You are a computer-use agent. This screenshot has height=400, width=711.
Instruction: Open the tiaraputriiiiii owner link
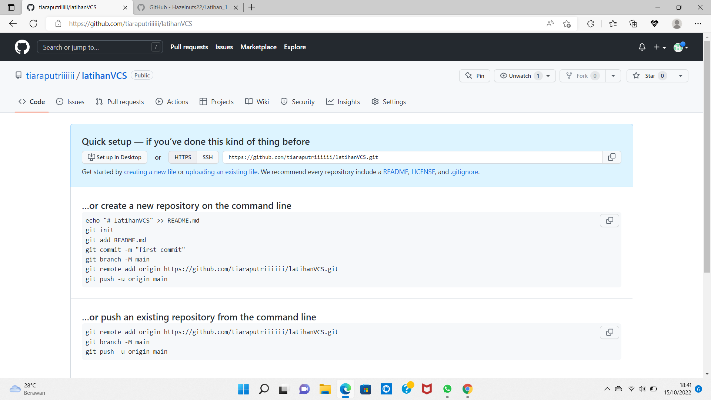coord(50,76)
